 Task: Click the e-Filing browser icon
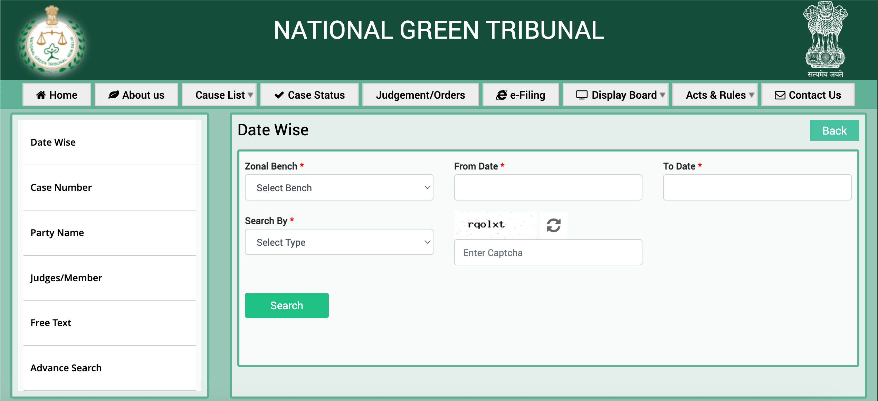pos(501,95)
